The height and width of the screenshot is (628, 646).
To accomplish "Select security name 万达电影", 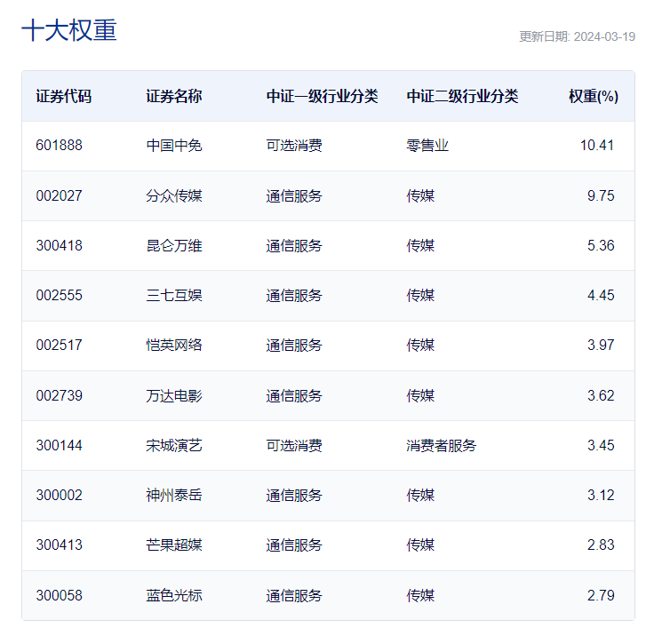I will 174,396.
